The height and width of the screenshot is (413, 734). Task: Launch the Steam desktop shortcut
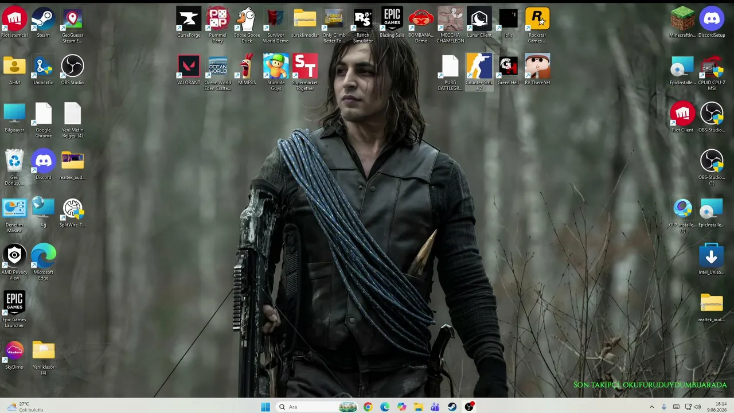point(43,23)
